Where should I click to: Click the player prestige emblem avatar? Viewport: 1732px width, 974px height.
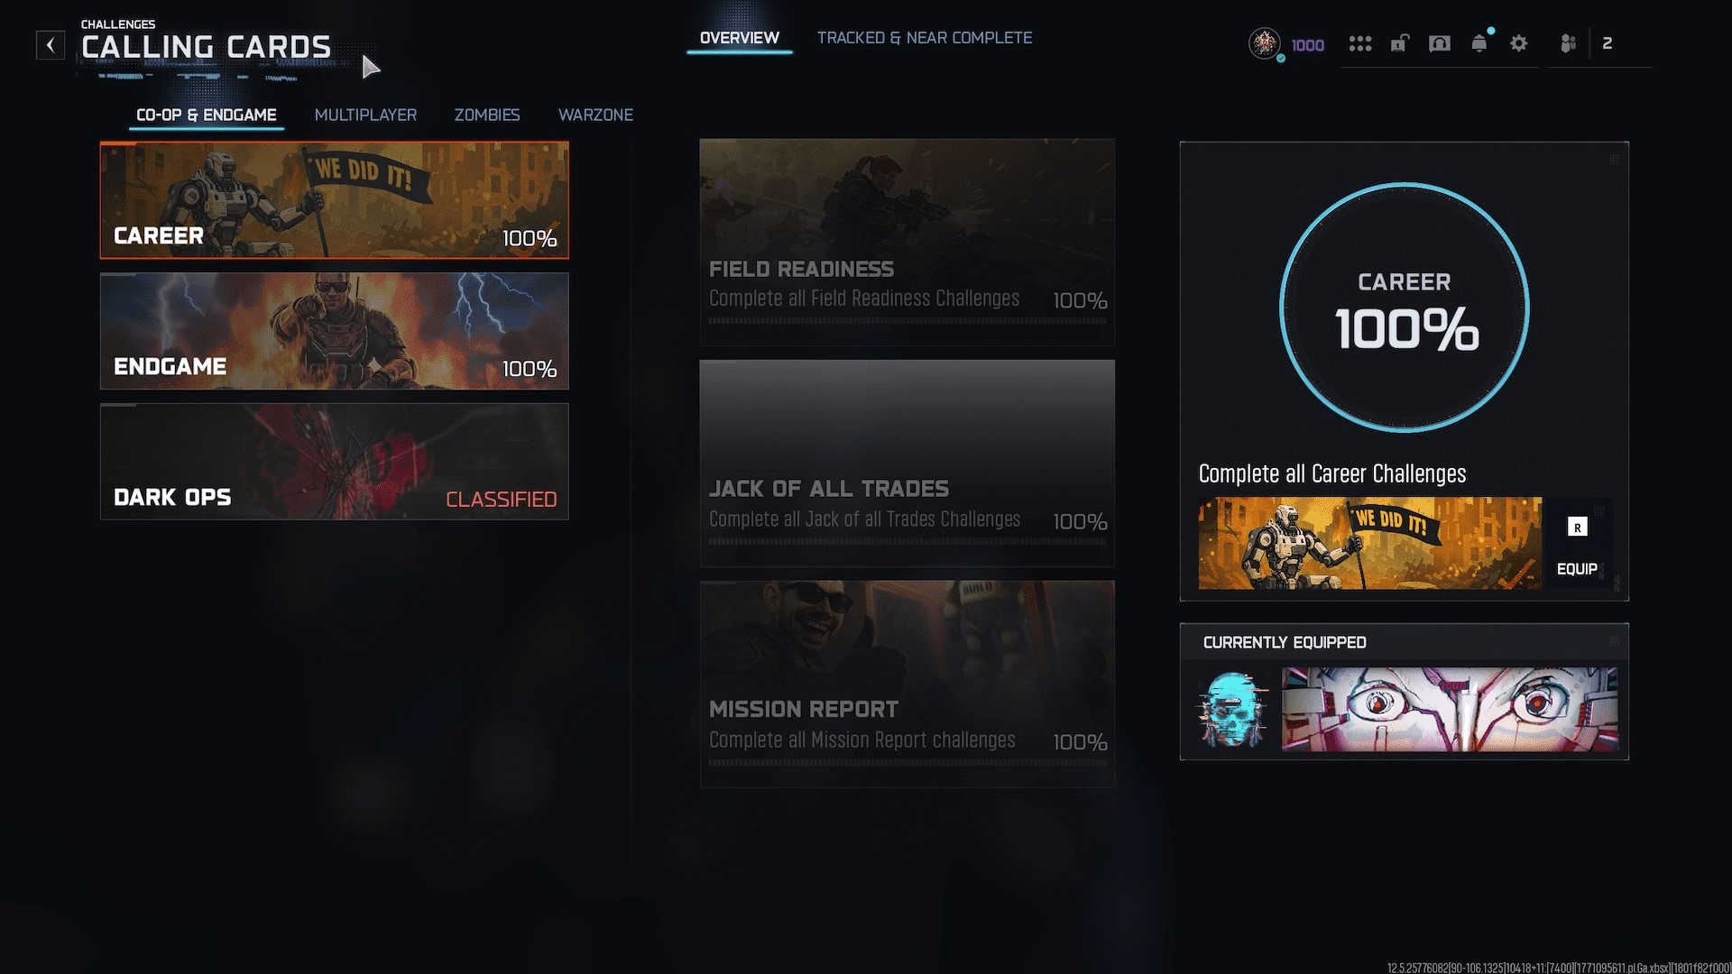(1265, 42)
